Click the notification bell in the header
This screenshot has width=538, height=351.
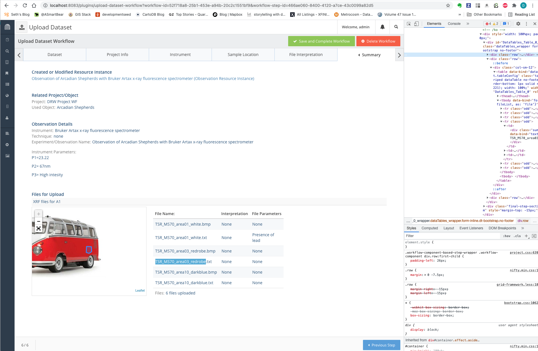coord(382,27)
